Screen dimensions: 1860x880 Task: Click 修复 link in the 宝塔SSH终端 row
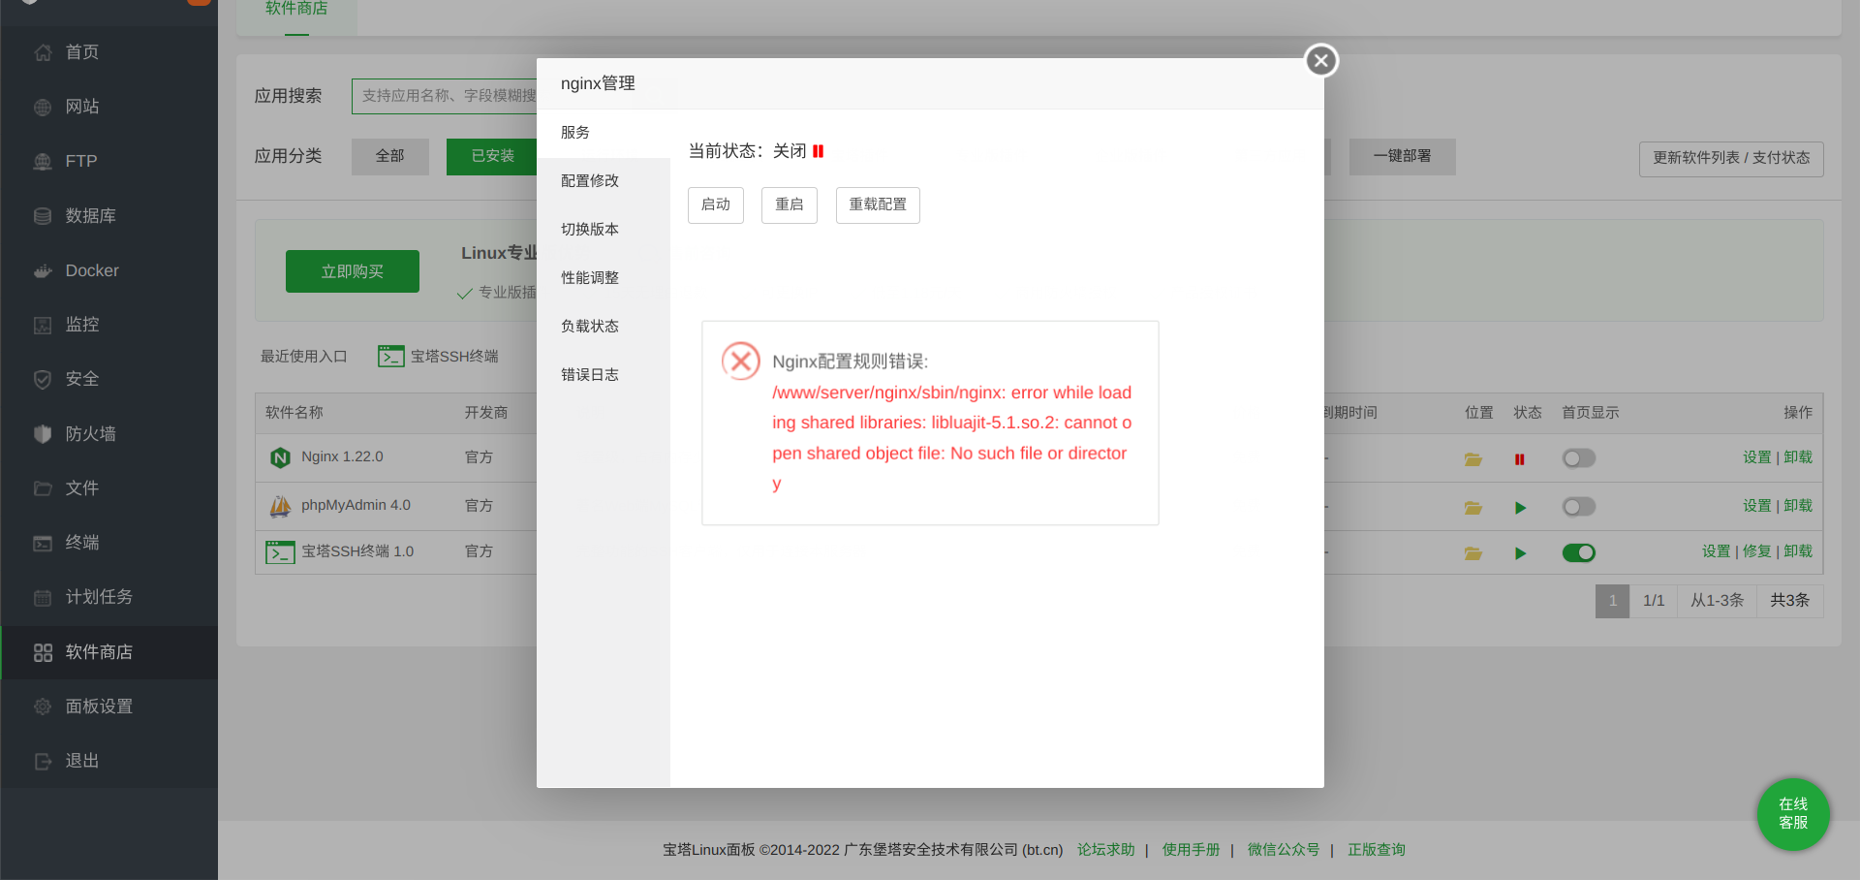click(1757, 551)
